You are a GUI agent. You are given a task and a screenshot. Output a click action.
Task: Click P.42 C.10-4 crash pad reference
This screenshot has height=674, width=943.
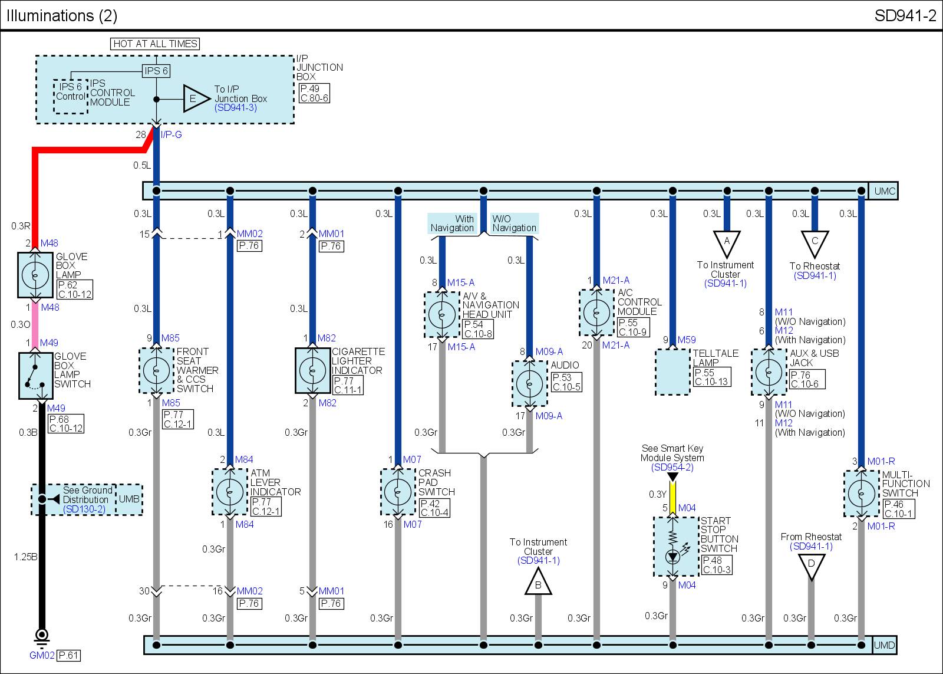coord(434,508)
